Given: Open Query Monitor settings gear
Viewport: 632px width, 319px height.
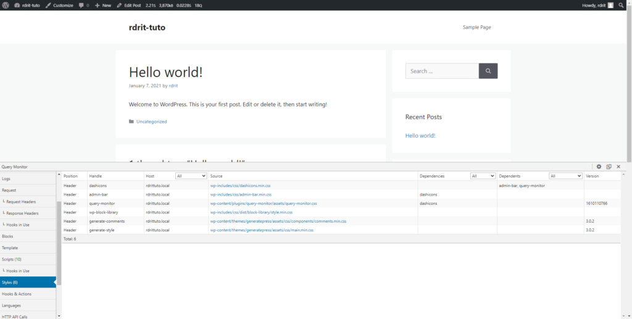Looking at the screenshot, I should (x=599, y=167).
